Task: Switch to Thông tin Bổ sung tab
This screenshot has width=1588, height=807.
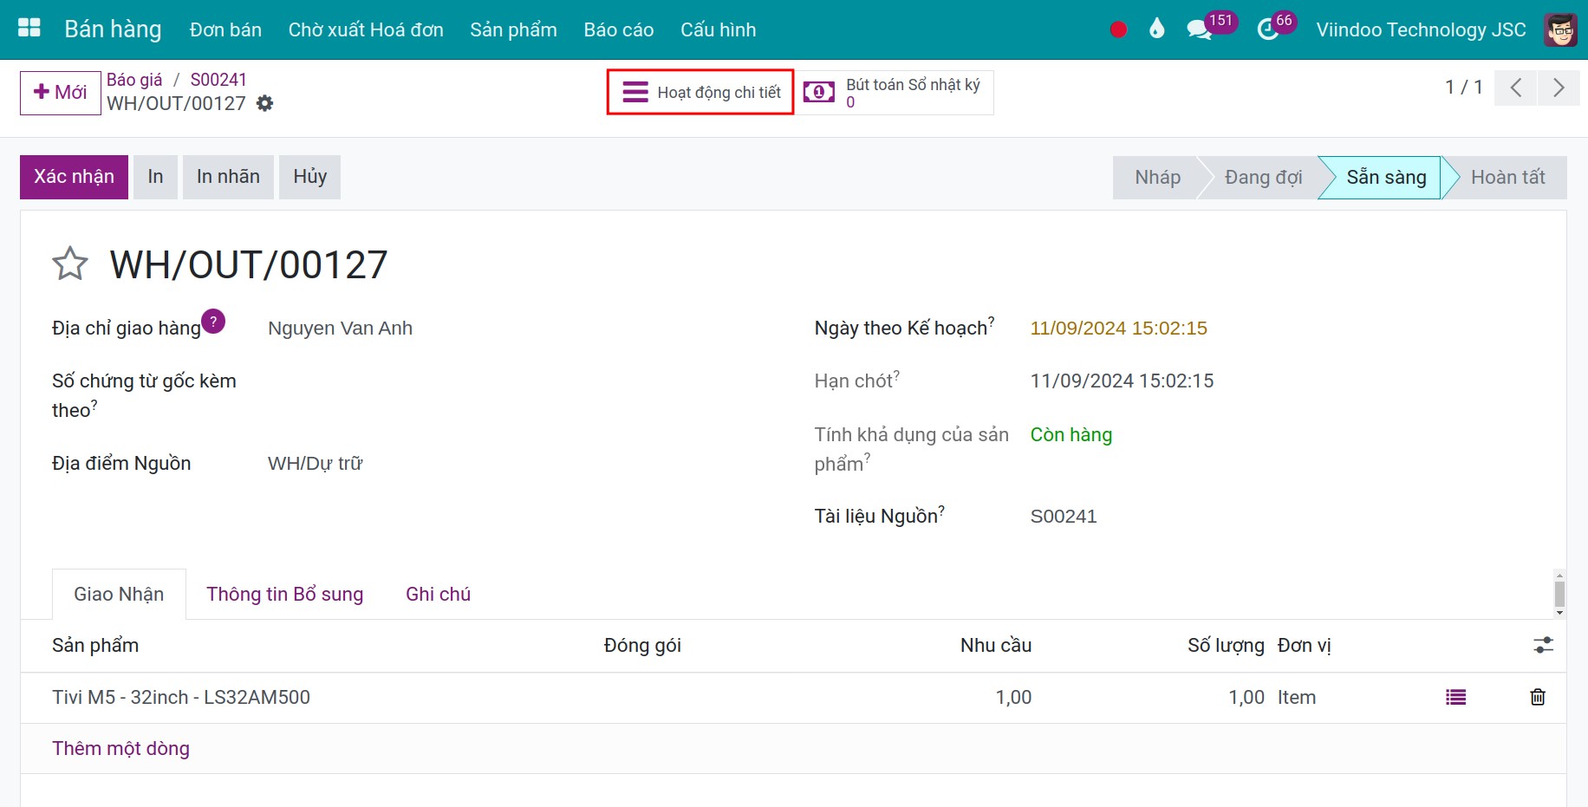Action: pyautogui.click(x=284, y=594)
